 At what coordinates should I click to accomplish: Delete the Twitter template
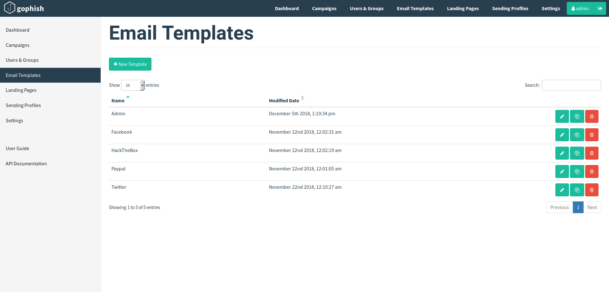click(x=592, y=190)
